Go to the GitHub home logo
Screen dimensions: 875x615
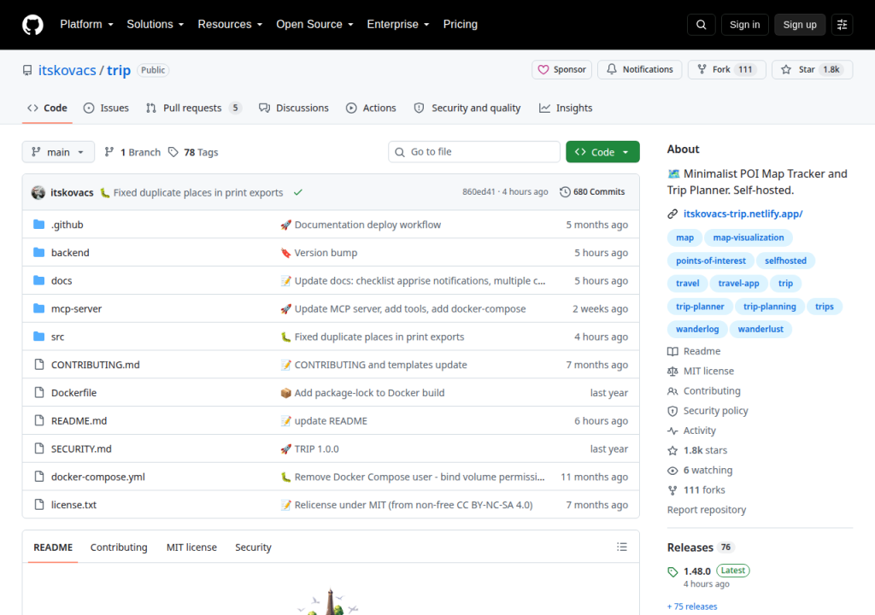[x=32, y=25]
